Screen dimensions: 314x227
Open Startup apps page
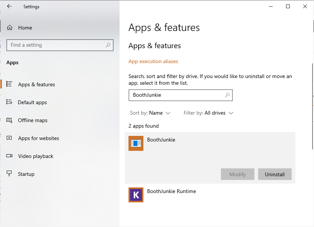(x=26, y=174)
